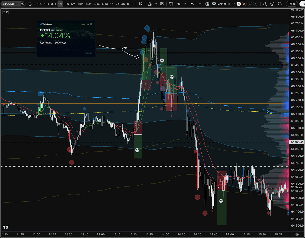Select the 5m timeframe
Screen dimensions: 305x238
tap(73, 4)
